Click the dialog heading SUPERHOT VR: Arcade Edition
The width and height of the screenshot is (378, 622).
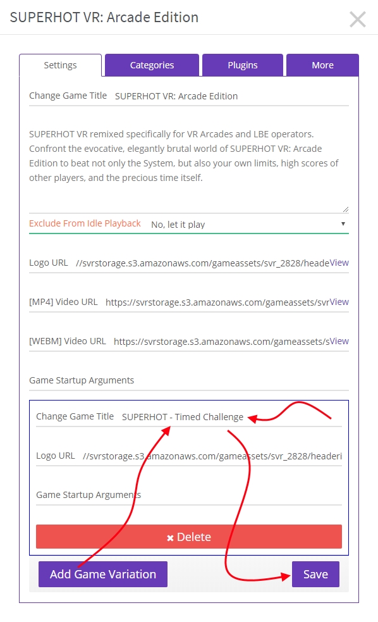click(104, 18)
